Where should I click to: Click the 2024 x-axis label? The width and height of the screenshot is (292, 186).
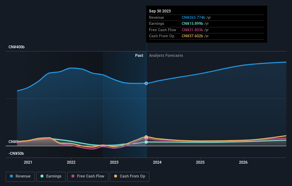(x=157, y=162)
